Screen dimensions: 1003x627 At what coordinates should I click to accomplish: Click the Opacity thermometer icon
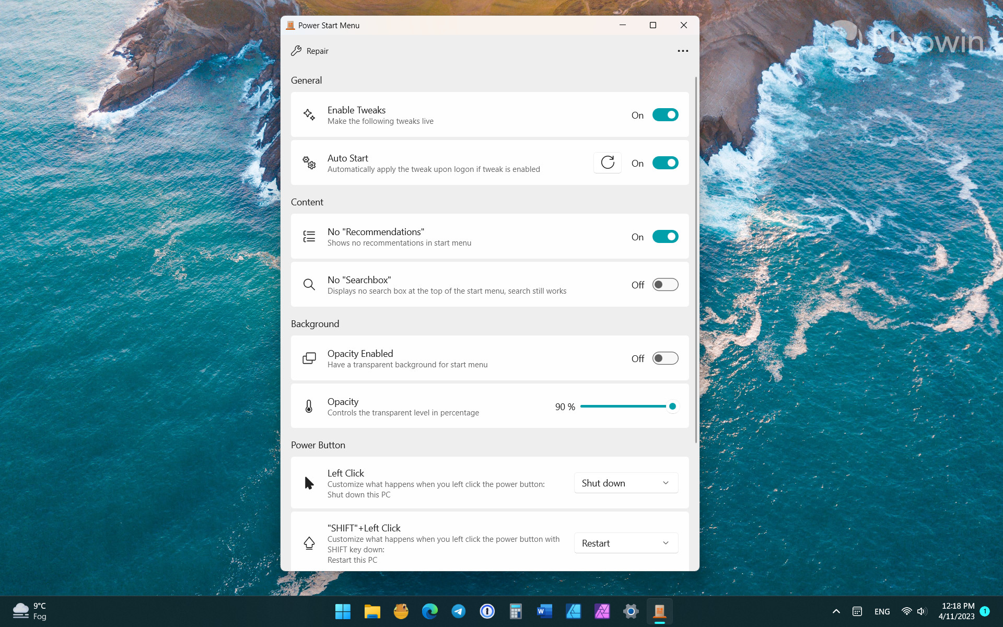(x=309, y=406)
